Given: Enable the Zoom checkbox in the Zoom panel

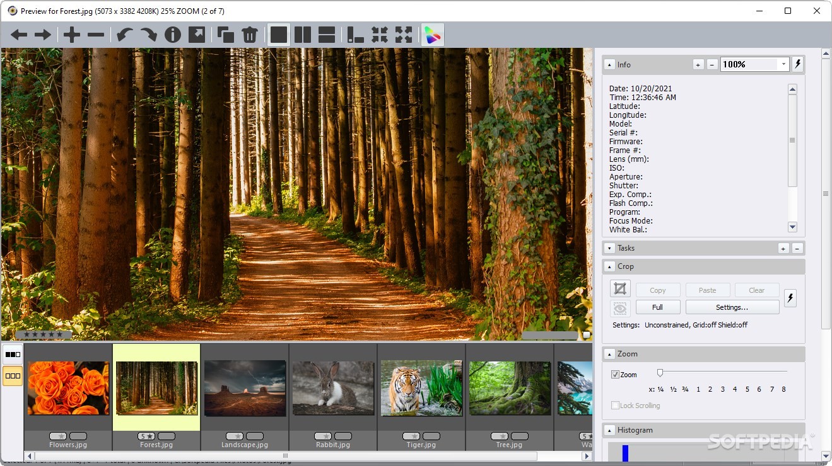Looking at the screenshot, I should pyautogui.click(x=615, y=374).
